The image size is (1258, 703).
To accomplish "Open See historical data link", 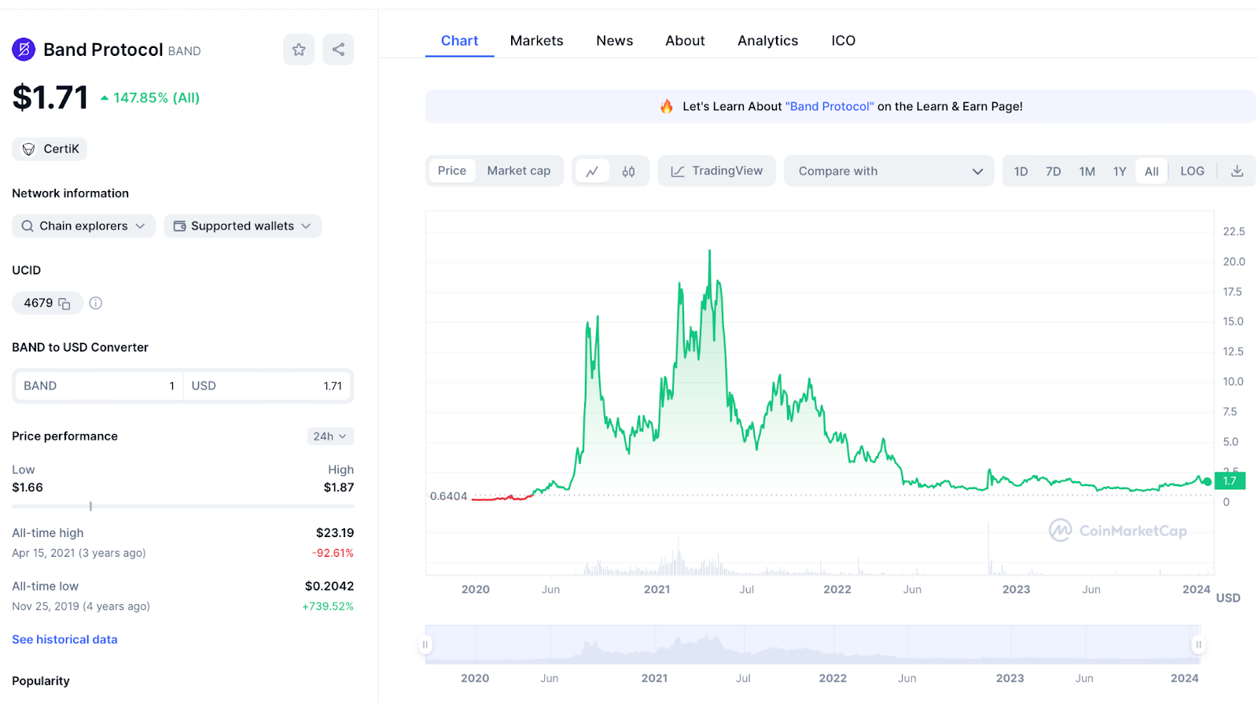I will 64,639.
